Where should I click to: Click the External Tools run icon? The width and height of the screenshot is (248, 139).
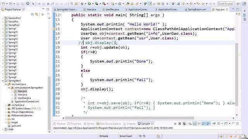coord(104,3)
